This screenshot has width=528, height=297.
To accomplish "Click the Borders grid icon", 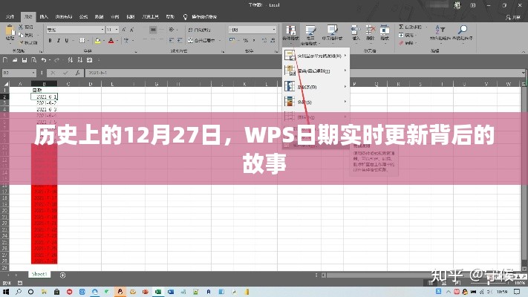I will pyautogui.click(x=82, y=41).
